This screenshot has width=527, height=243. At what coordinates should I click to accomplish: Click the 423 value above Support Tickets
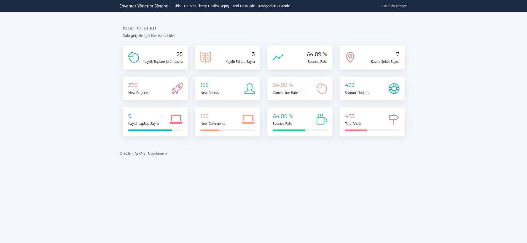coord(349,85)
